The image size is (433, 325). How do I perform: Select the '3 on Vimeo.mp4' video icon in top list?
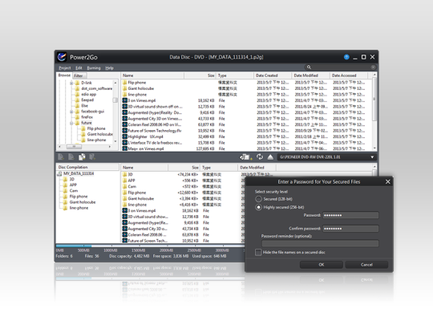(x=125, y=100)
